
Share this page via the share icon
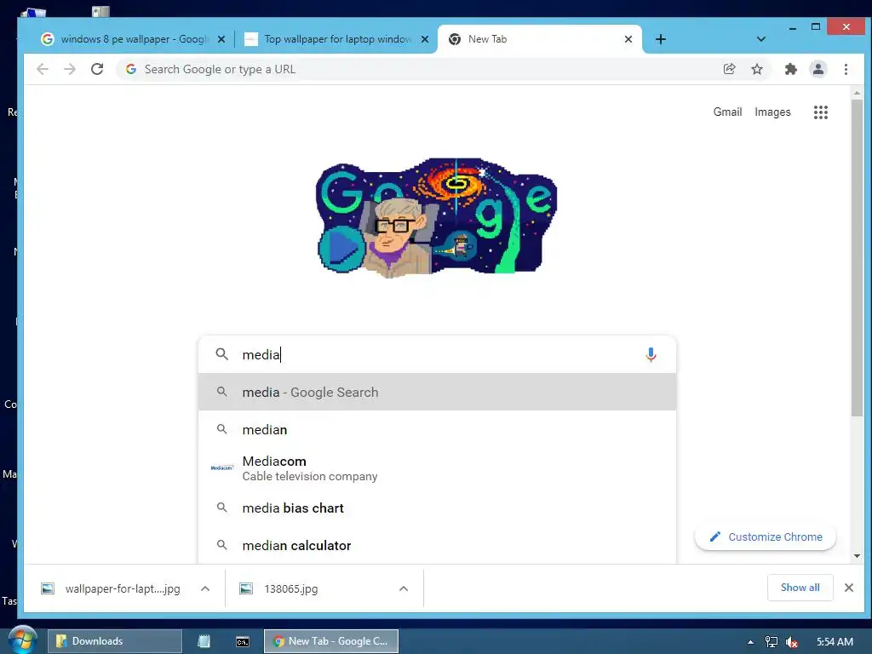click(x=729, y=69)
